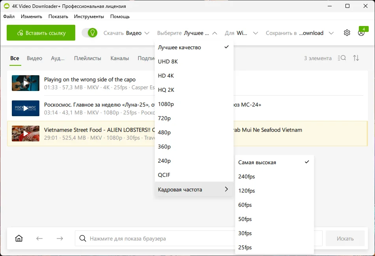
Task: Go to browser home icon
Action: point(19,238)
